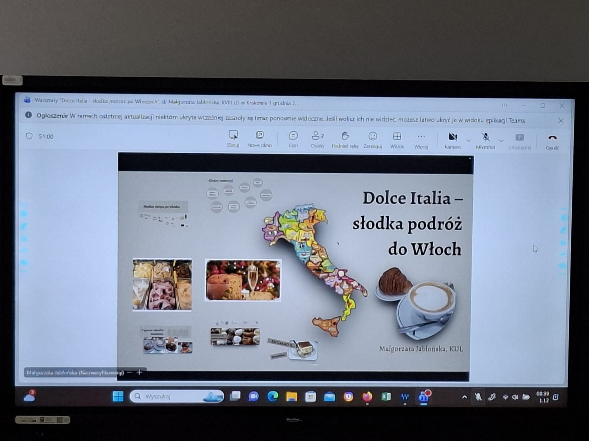Open Task View on the taskbar
Screen dimensions: 589x441
(x=235, y=396)
